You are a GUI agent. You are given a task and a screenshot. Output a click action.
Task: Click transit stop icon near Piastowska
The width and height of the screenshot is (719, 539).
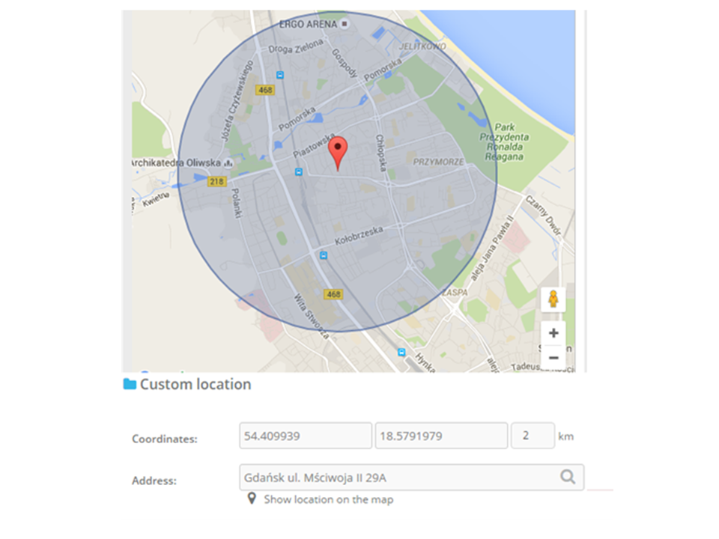point(299,172)
